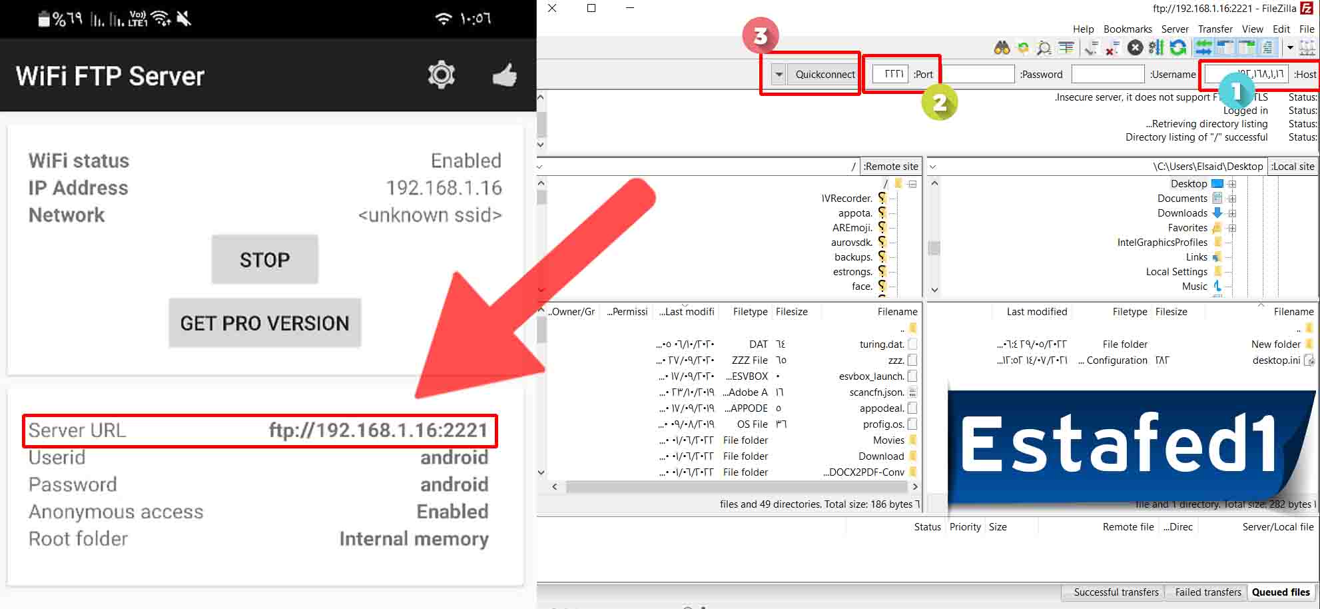Click the Username input field

pos(1107,75)
